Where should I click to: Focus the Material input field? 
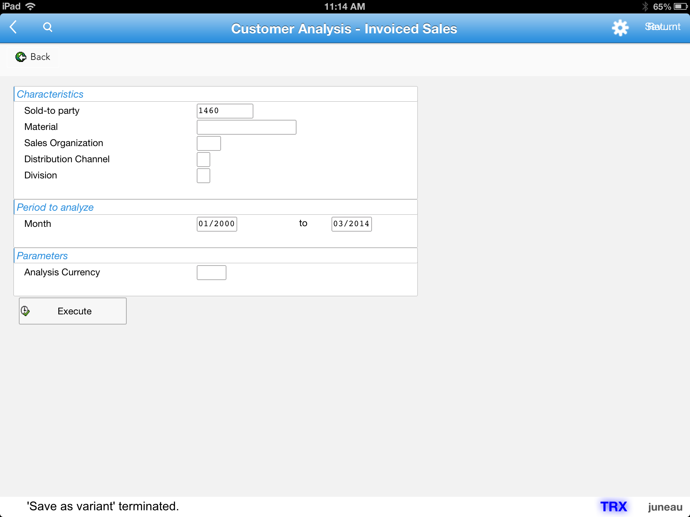(x=246, y=127)
